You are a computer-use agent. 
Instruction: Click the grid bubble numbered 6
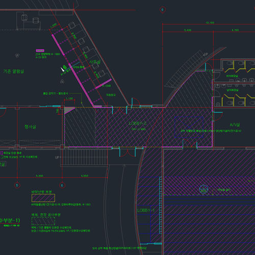pos(62,185)
